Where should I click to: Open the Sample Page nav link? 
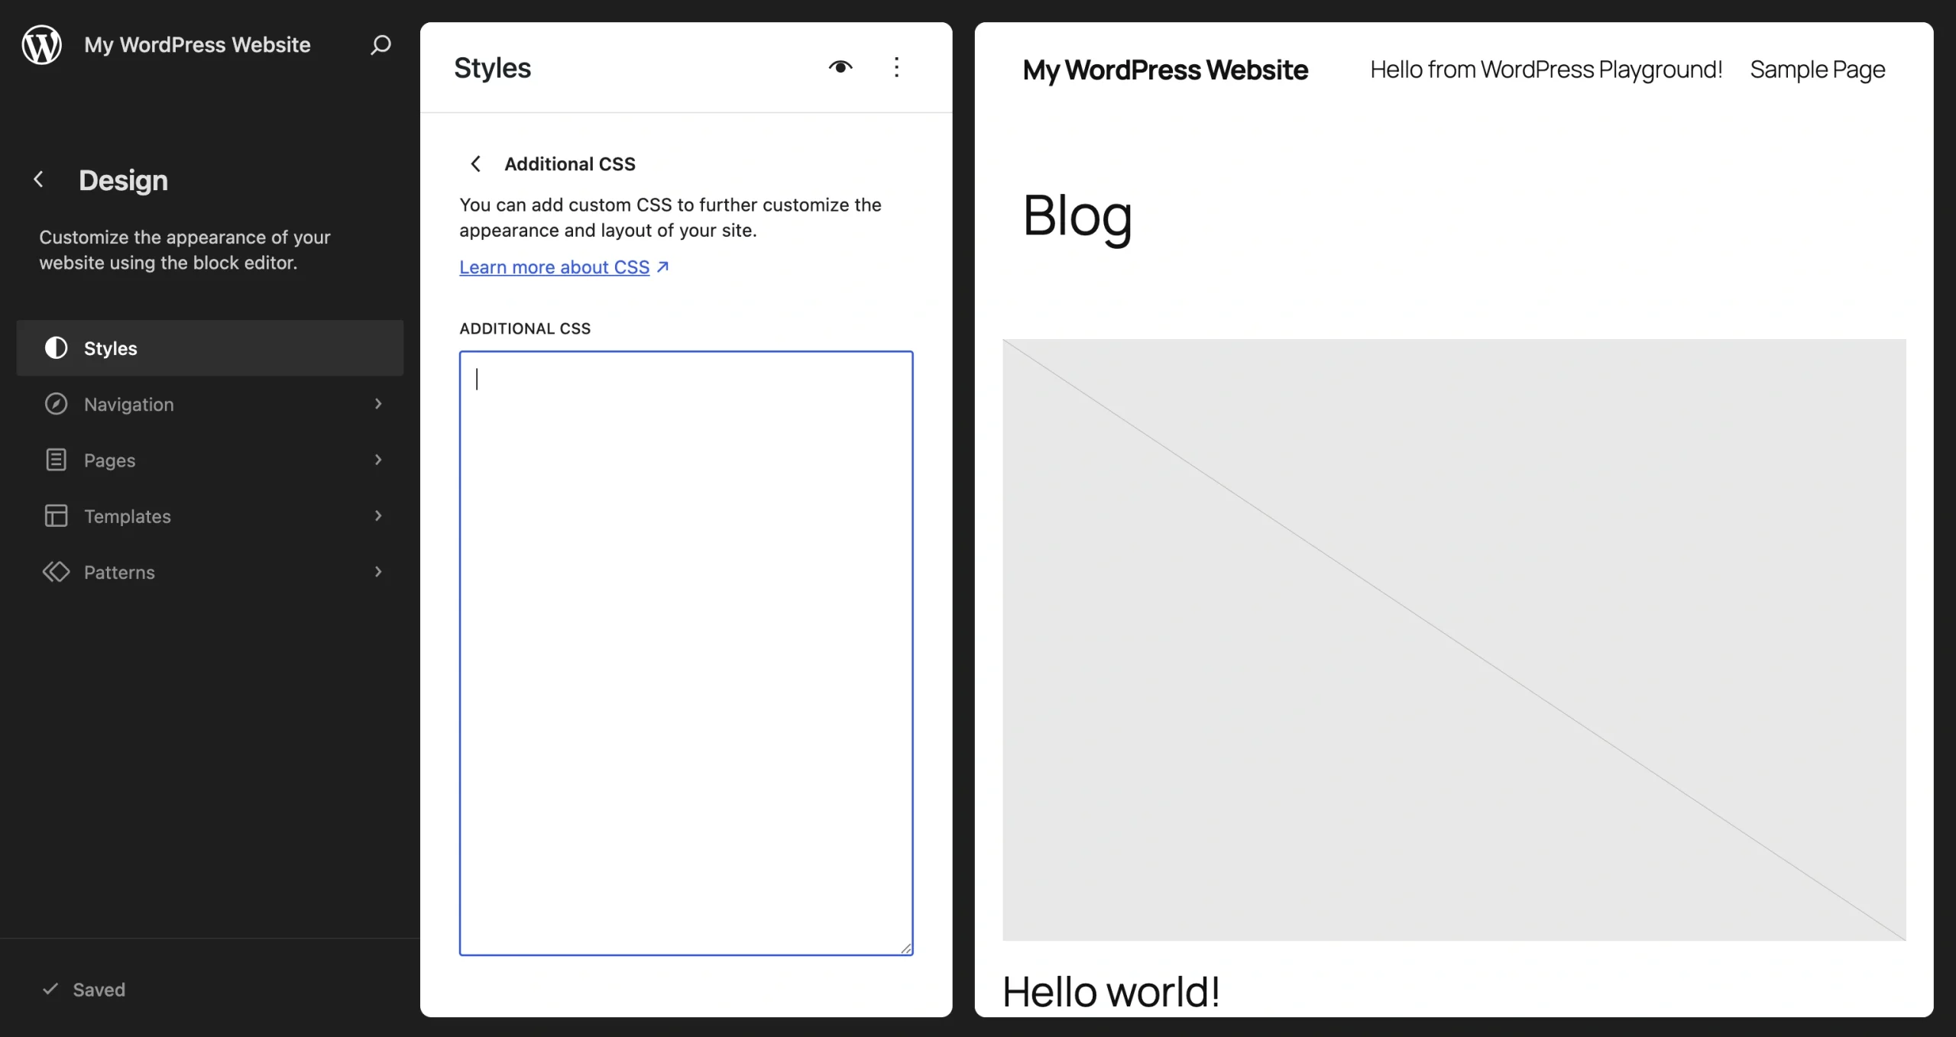(1818, 69)
